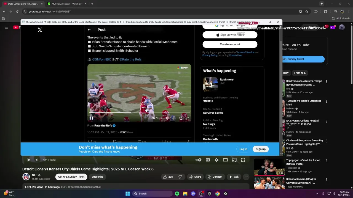Viewport: 353px width, 198px height.
Task: Click the share icon on the post
Action: [189, 142]
